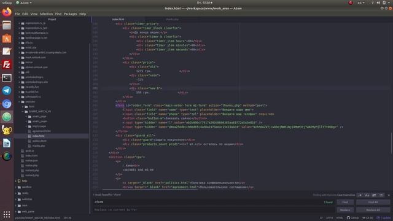The width and height of the screenshot is (393, 221).
Task: Collapse the youtube folder in tree
Action: click(19, 102)
